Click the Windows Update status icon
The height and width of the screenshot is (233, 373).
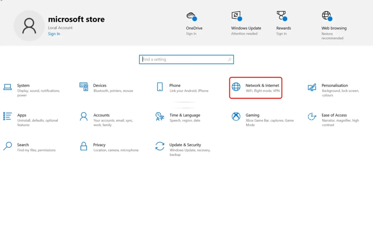coord(237,16)
